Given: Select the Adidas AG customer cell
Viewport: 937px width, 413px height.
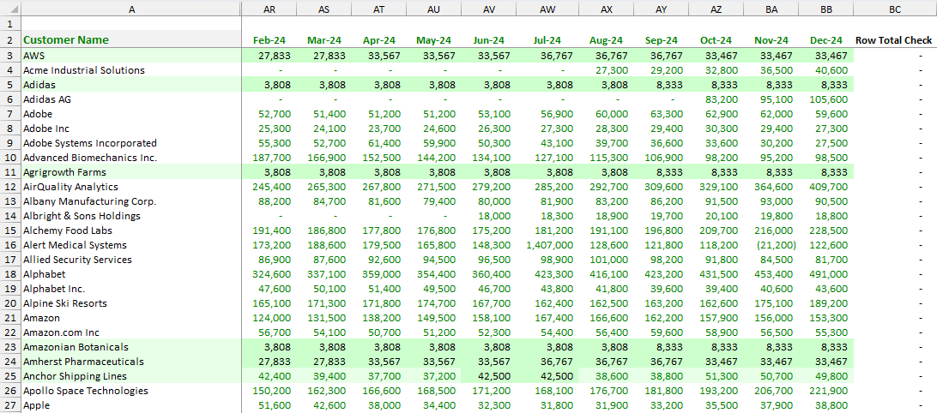Looking at the screenshot, I should click(x=131, y=99).
